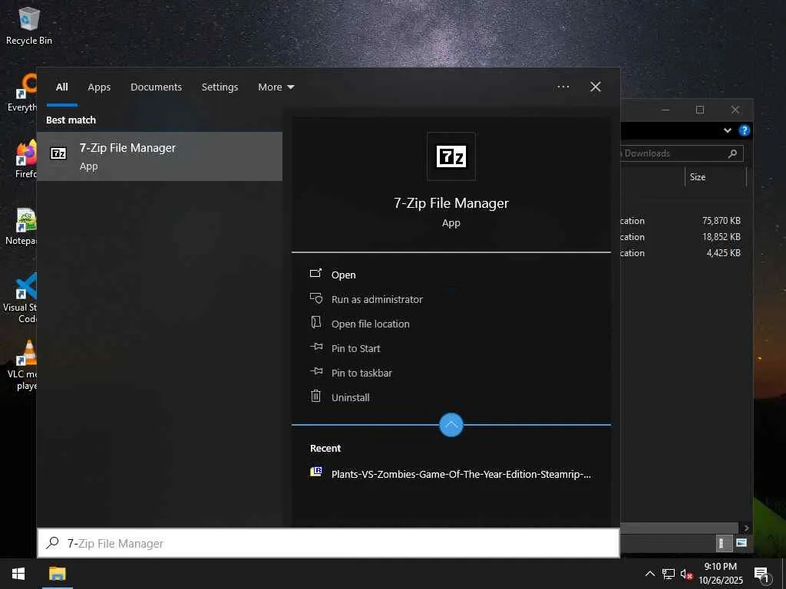Open 7-Zip File Manager best match result
This screenshot has height=589, width=786.
(160, 156)
